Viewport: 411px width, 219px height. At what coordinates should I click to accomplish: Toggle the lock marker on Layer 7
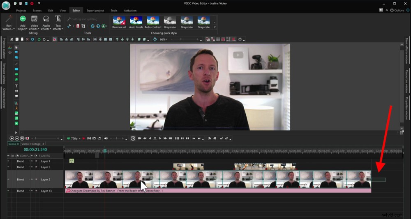point(36,161)
